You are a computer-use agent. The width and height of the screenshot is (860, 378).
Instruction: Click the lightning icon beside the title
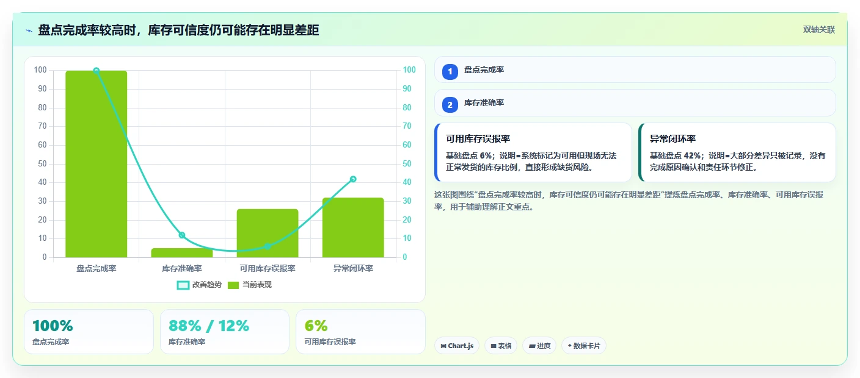click(29, 30)
